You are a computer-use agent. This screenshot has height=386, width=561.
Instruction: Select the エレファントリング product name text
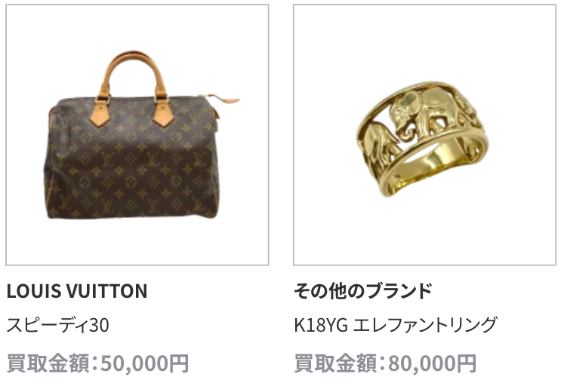pyautogui.click(x=425, y=325)
